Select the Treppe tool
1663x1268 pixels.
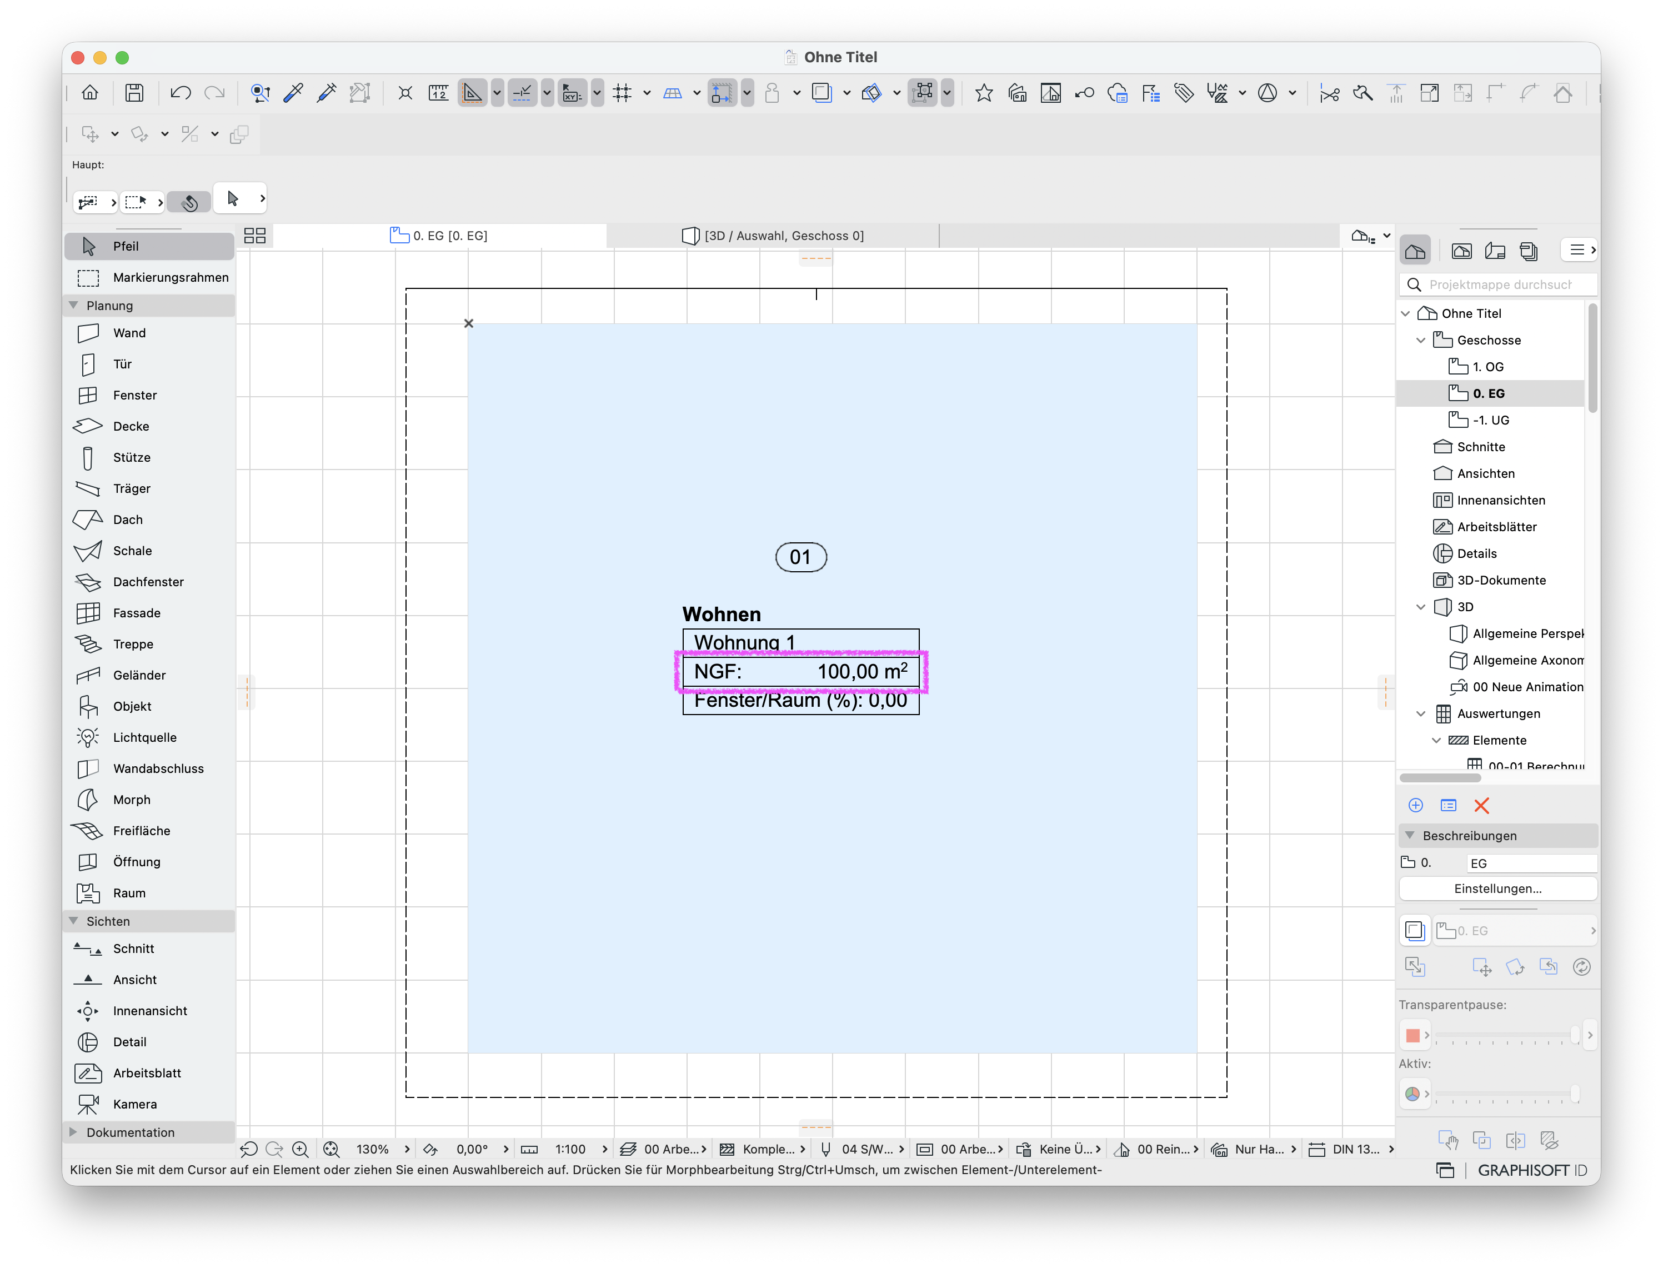pyautogui.click(x=149, y=644)
